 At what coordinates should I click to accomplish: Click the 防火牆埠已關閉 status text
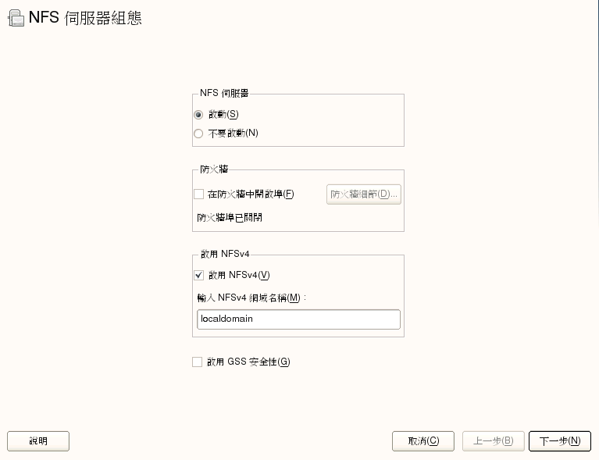[230, 218]
